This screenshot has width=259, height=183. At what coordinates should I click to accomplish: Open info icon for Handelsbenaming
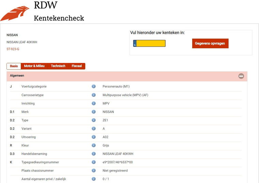click(94, 154)
